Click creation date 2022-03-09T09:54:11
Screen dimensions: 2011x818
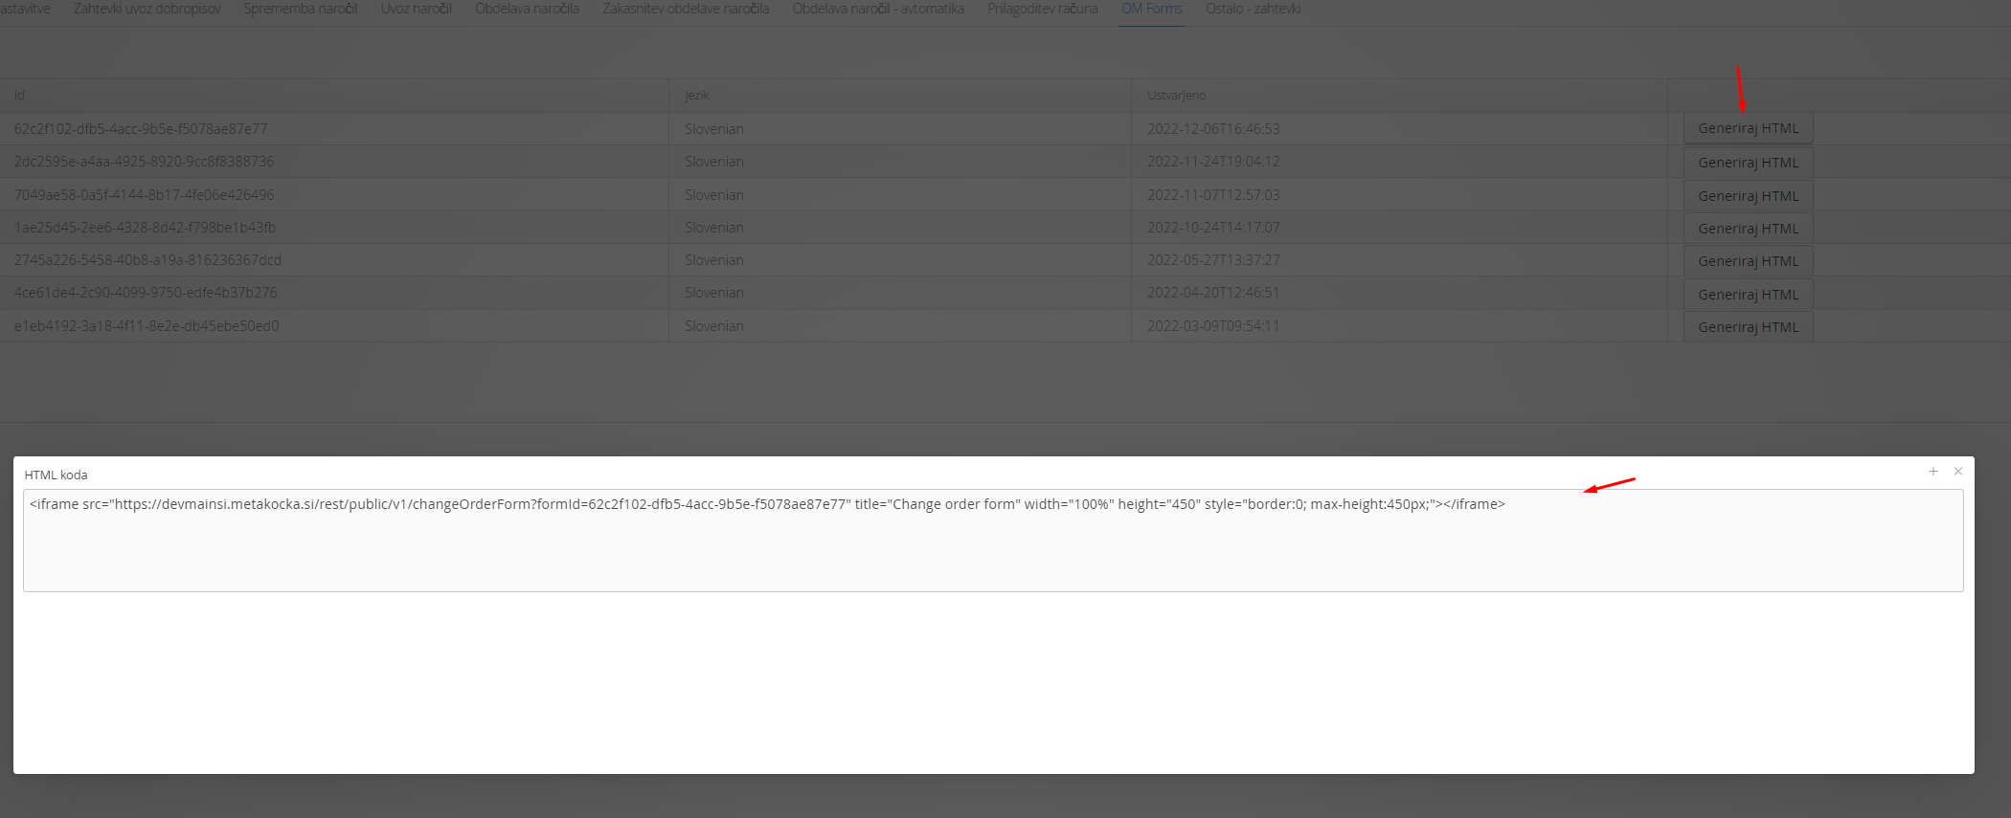pyautogui.click(x=1213, y=326)
